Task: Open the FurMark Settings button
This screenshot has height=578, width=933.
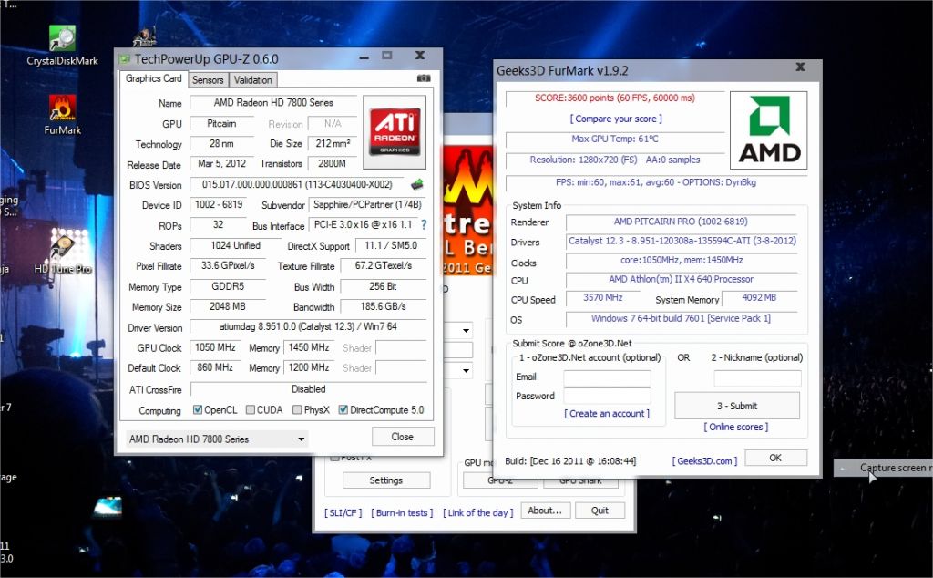Action: (386, 480)
